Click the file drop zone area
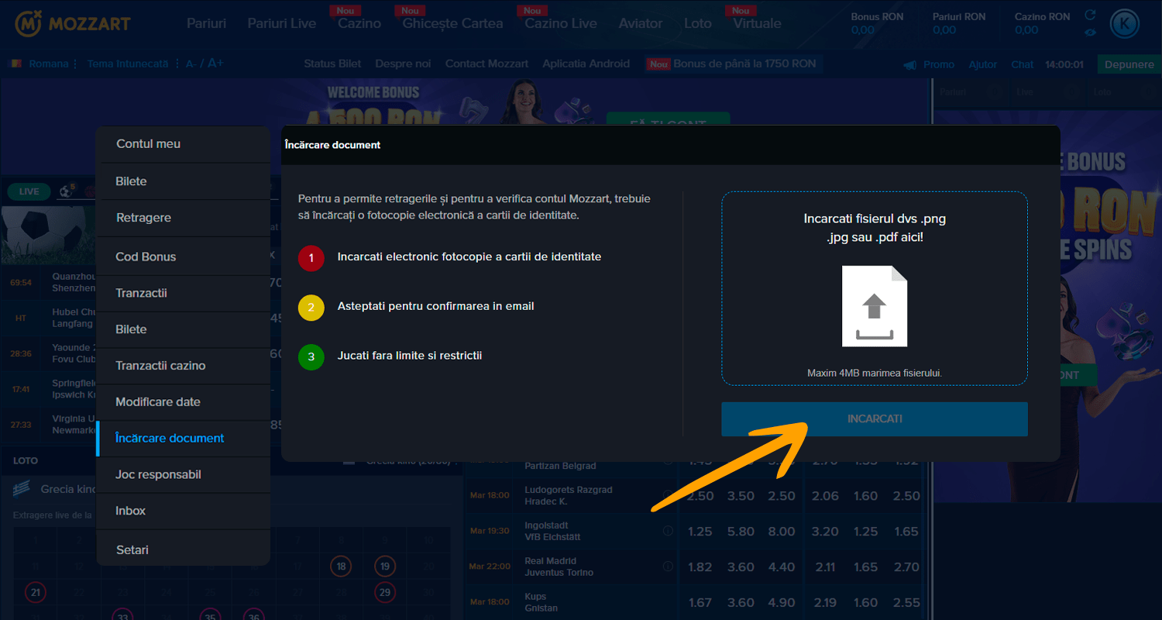The image size is (1162, 620). click(x=875, y=289)
